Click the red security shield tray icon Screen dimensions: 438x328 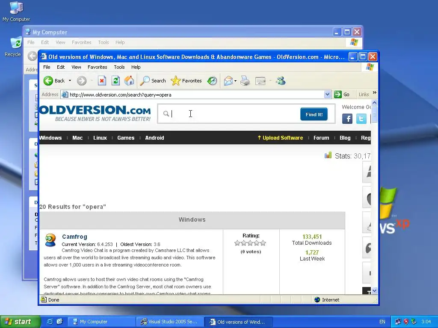coord(406,322)
